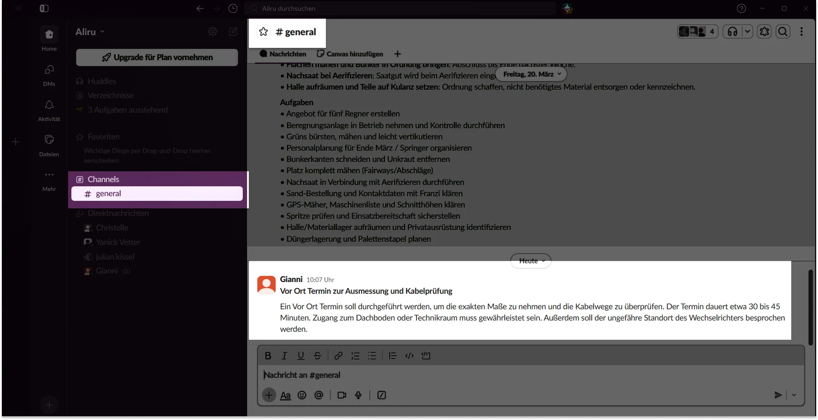Open help question mark icon
The width and height of the screenshot is (818, 420).
(741, 8)
